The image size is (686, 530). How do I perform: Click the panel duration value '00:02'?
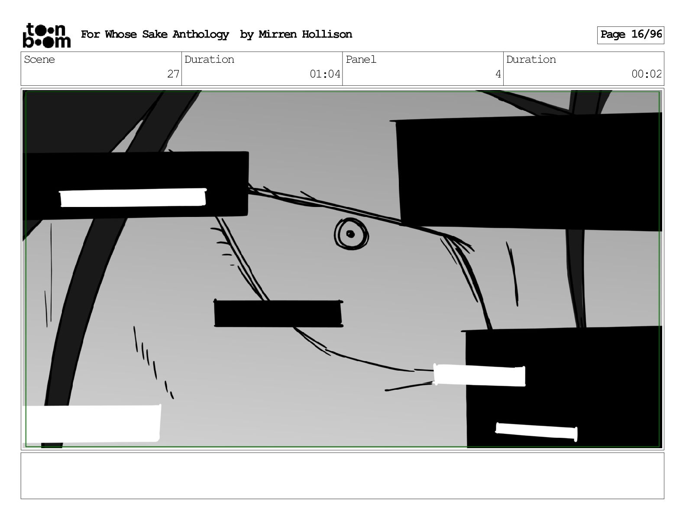click(x=647, y=74)
